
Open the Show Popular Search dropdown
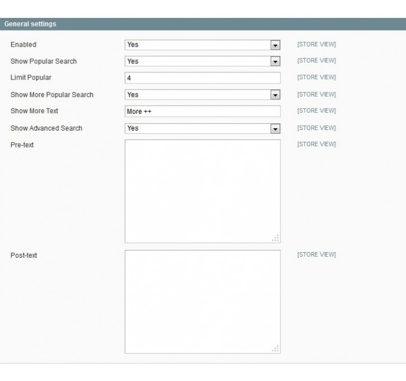[203, 62]
